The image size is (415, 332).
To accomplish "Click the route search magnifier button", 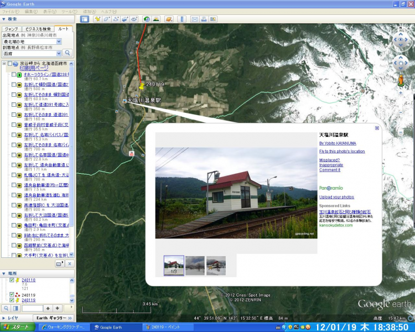I will [x=68, y=53].
